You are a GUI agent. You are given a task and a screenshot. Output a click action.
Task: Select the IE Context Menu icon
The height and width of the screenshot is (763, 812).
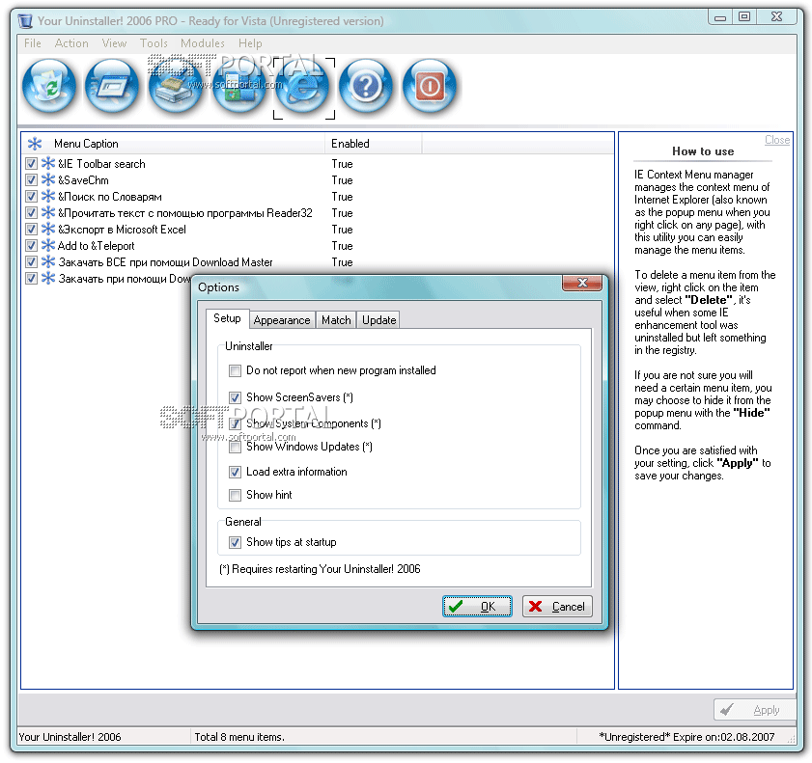pyautogui.click(x=303, y=88)
